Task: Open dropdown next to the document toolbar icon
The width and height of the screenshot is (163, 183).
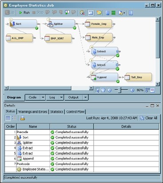Action: click(x=124, y=13)
